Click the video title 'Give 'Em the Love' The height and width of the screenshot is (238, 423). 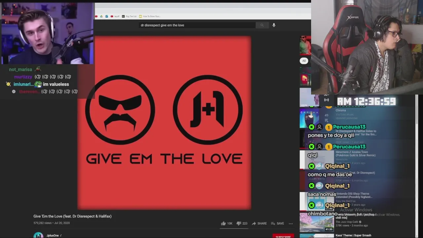[72, 216]
